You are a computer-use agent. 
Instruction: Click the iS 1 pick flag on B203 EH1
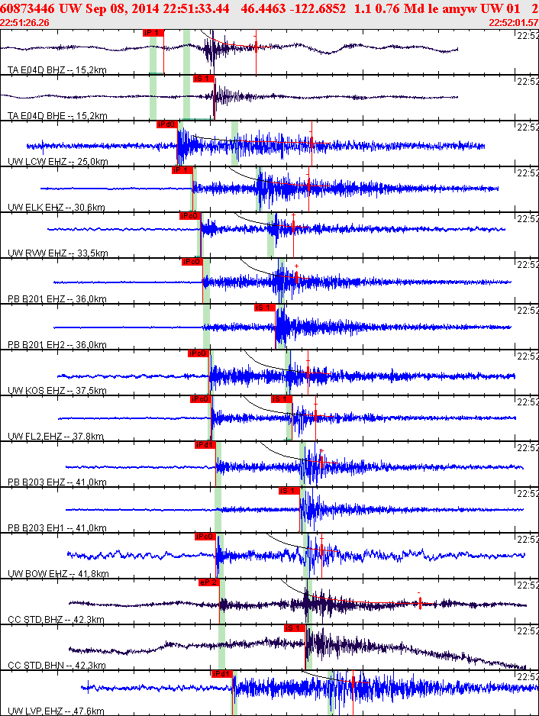289,490
